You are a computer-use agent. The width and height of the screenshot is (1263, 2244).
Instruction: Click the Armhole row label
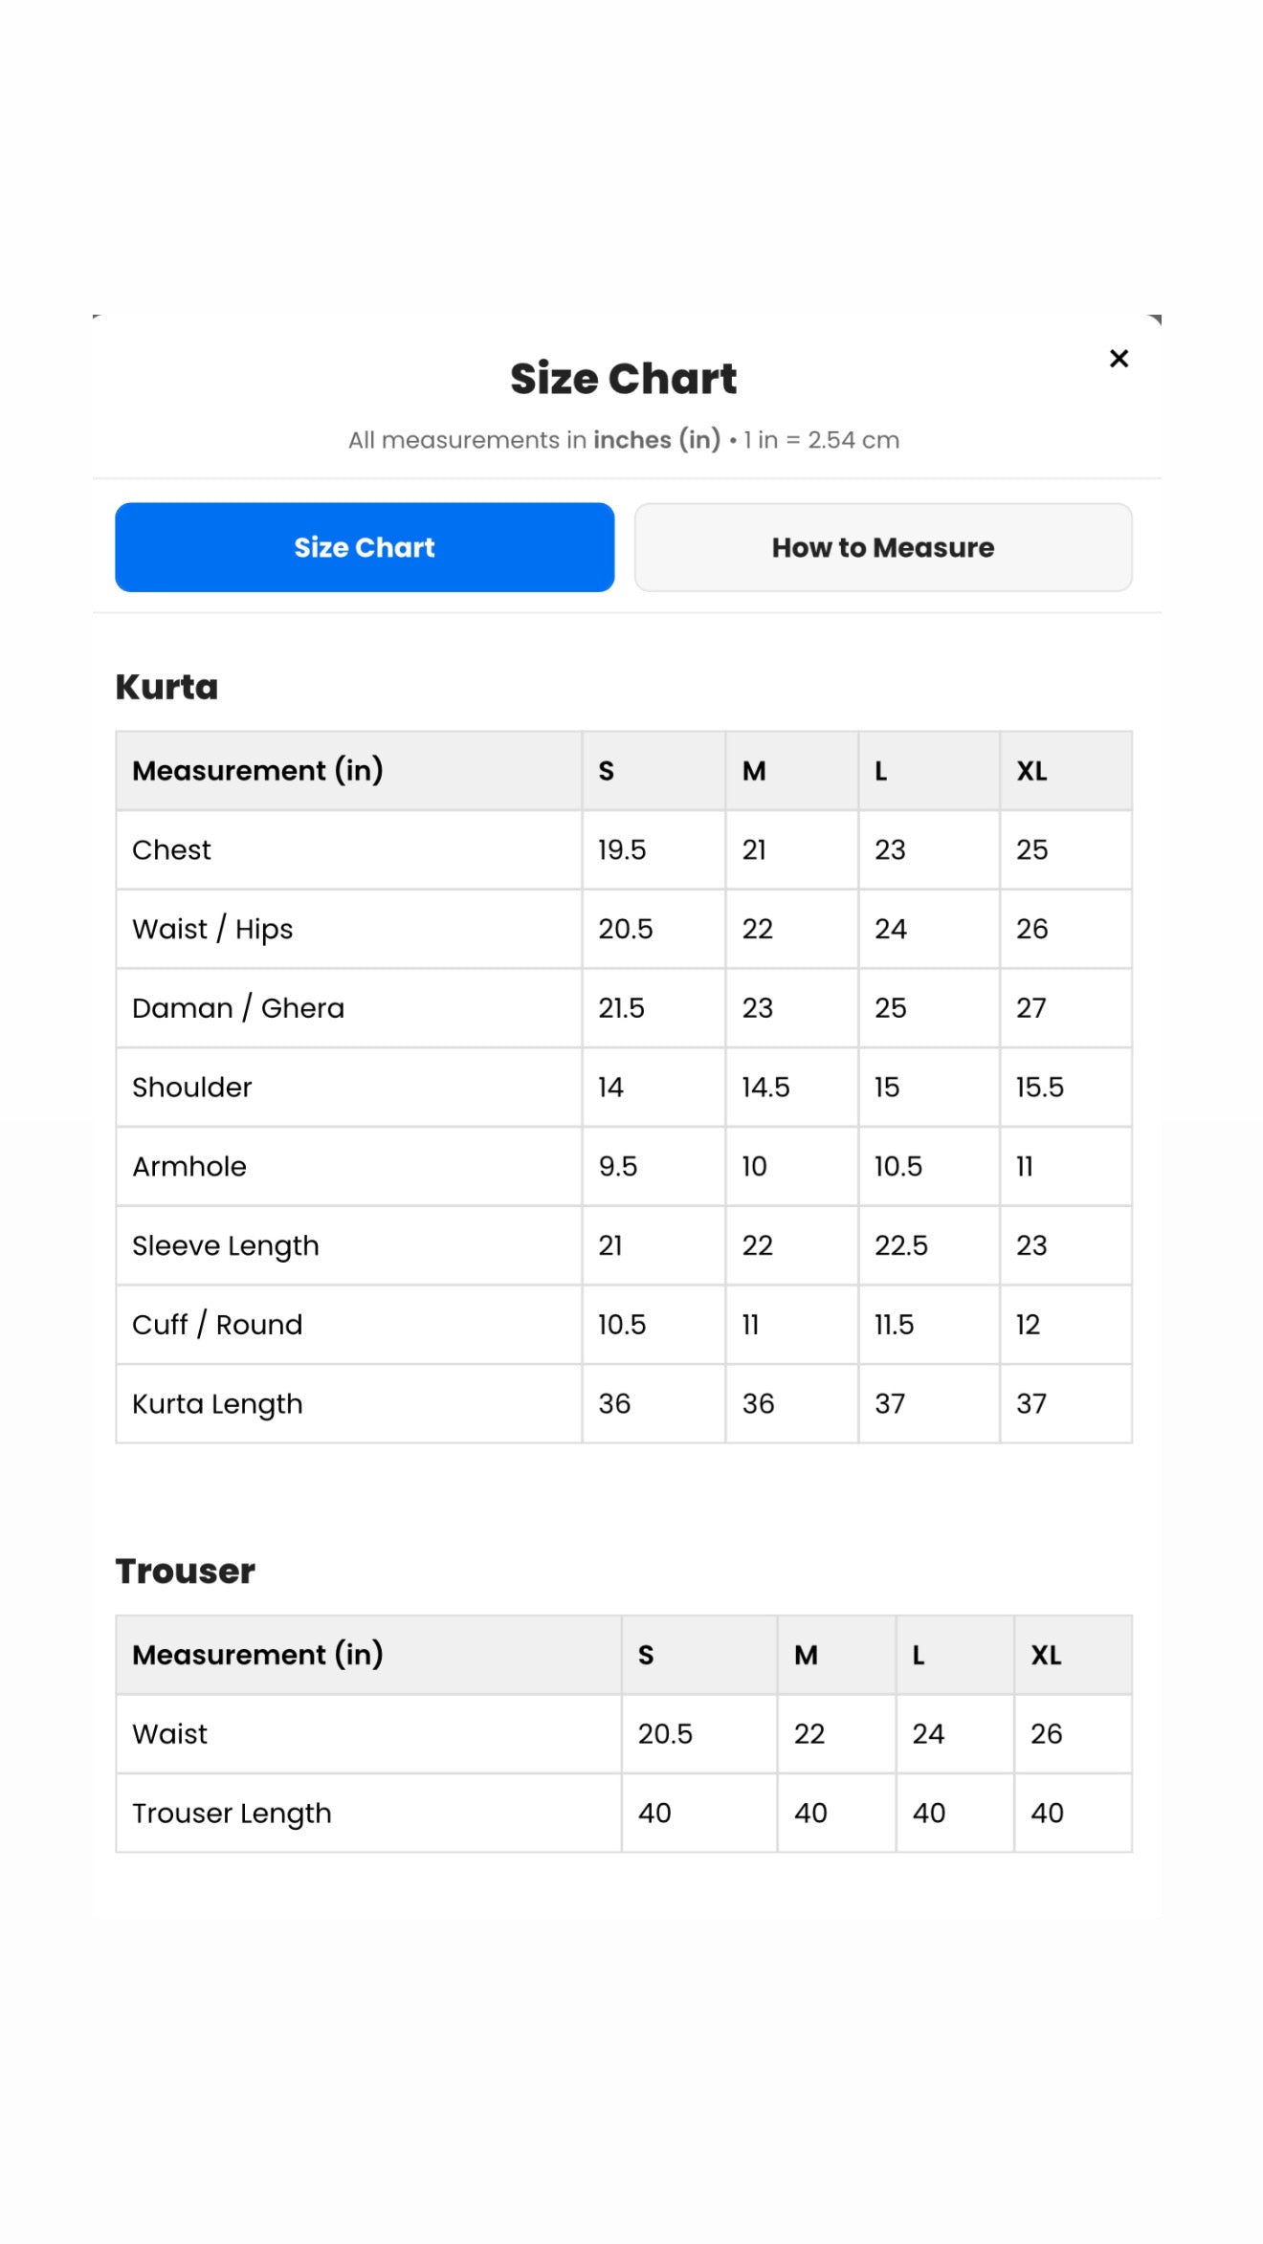(x=189, y=1166)
